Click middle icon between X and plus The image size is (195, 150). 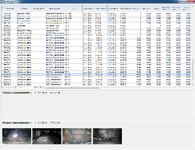pos(38,87)
